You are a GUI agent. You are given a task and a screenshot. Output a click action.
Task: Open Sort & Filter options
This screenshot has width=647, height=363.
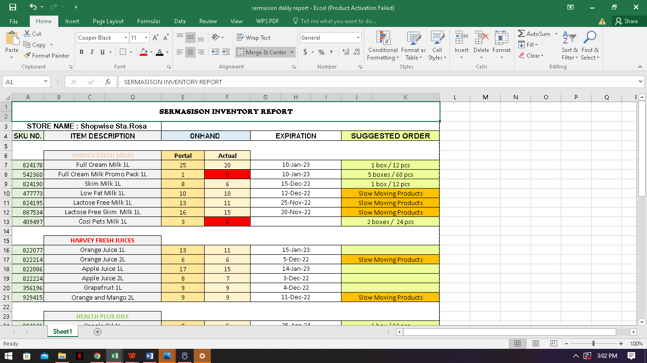(570, 46)
